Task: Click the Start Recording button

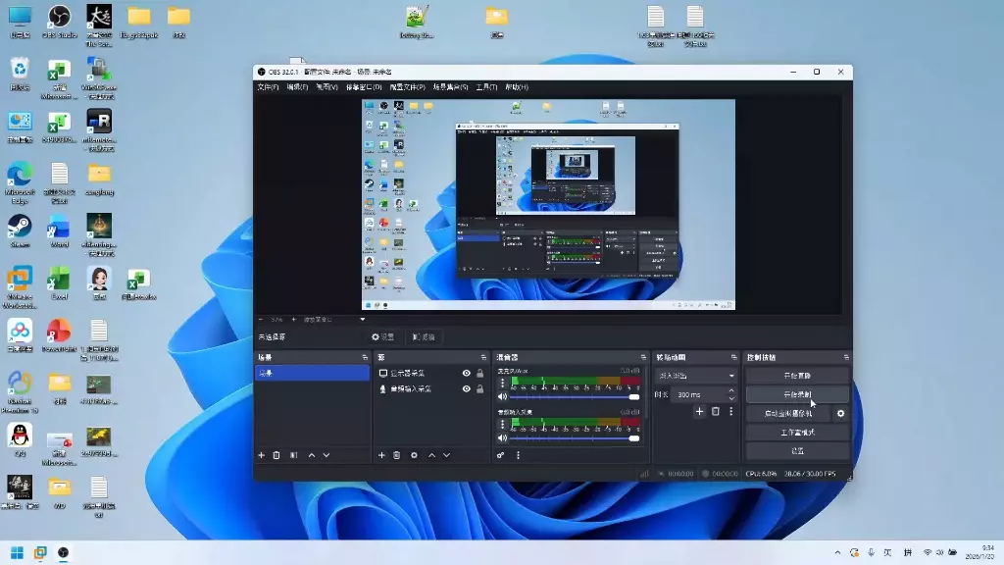Action: point(797,394)
